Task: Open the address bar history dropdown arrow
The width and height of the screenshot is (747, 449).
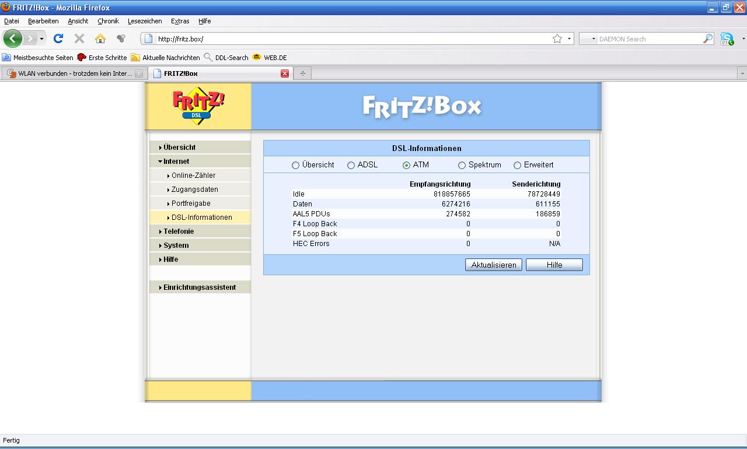Action: coord(570,39)
